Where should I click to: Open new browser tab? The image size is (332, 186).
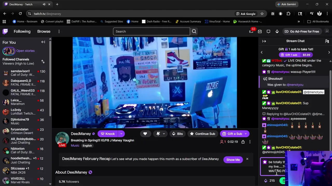click(x=57, y=4)
